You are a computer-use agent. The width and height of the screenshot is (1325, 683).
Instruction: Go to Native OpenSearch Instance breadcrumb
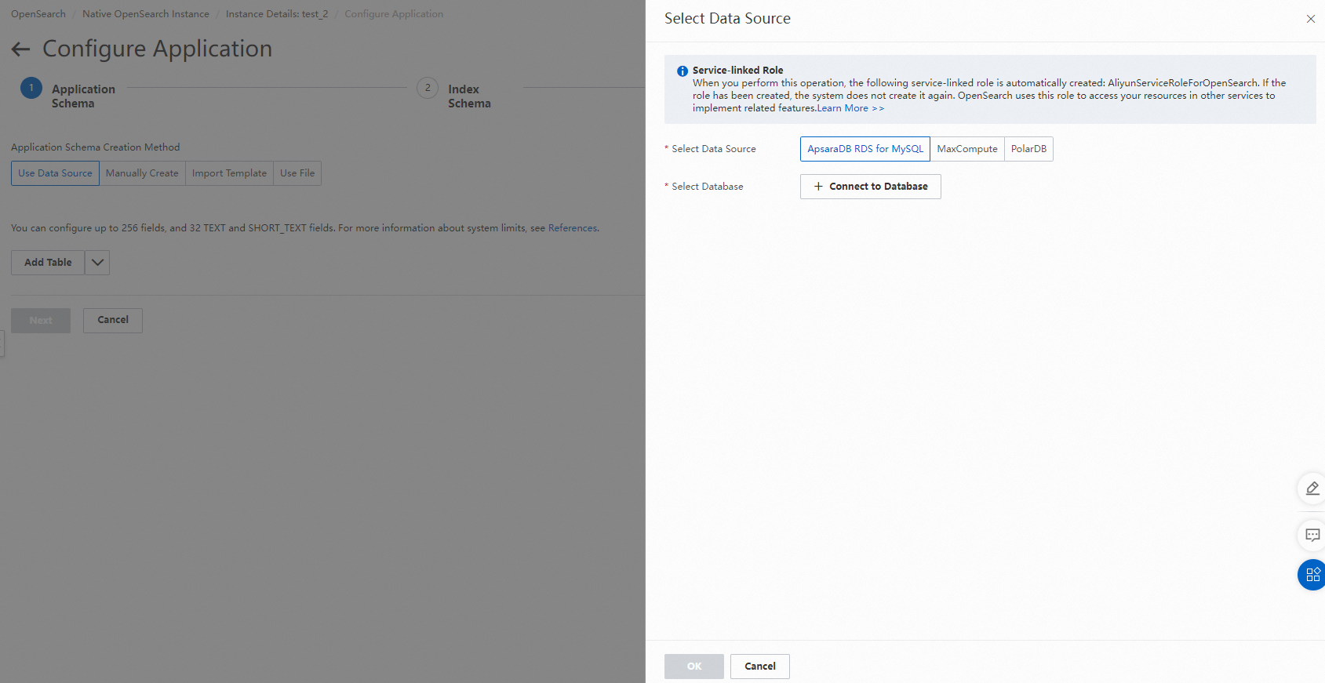(146, 14)
